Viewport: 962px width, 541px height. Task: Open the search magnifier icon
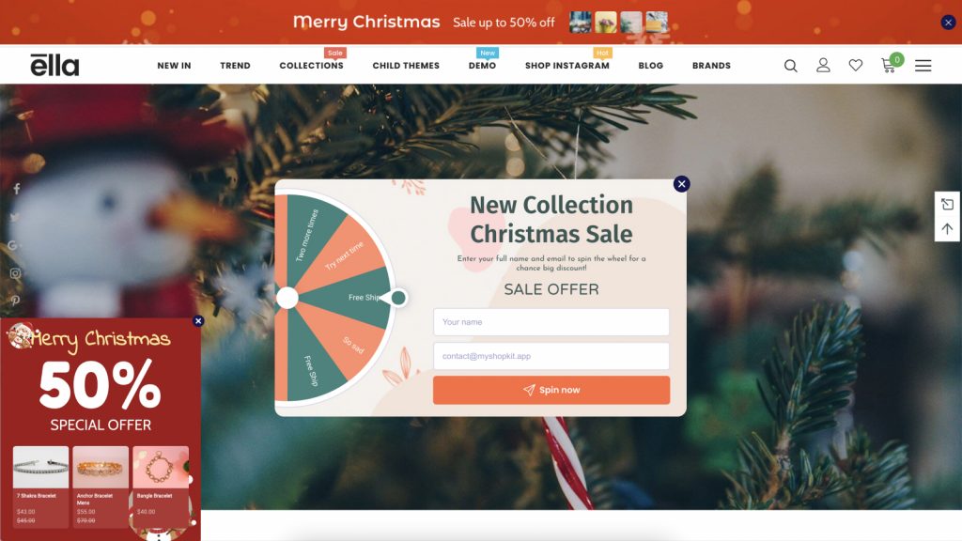point(790,66)
